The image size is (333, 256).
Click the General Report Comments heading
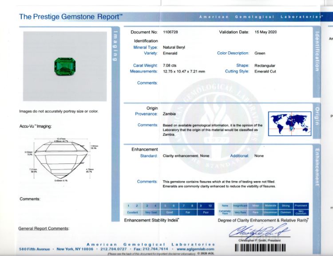coord(44,228)
